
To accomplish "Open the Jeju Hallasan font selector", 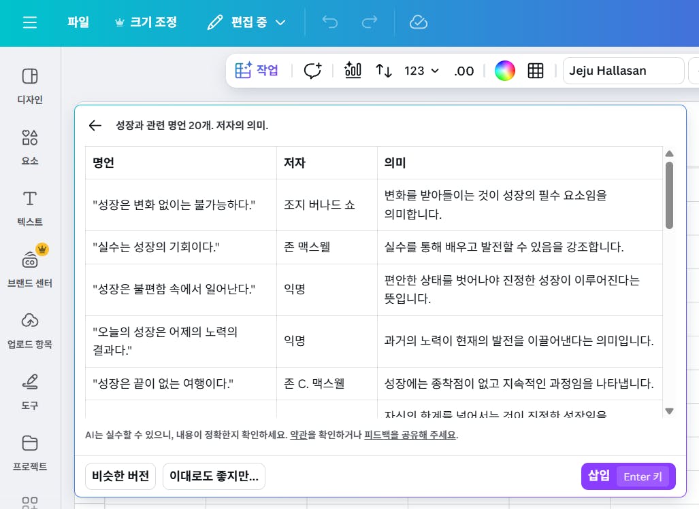I will pyautogui.click(x=622, y=70).
